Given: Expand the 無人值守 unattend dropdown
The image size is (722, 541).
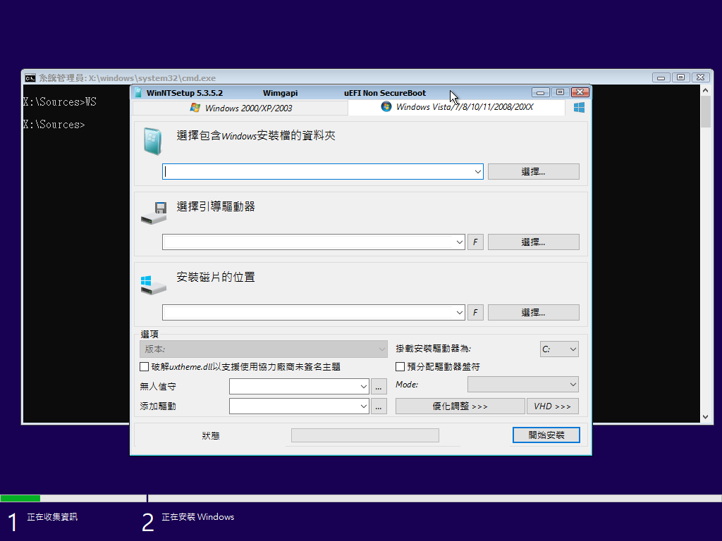Looking at the screenshot, I should click(363, 387).
